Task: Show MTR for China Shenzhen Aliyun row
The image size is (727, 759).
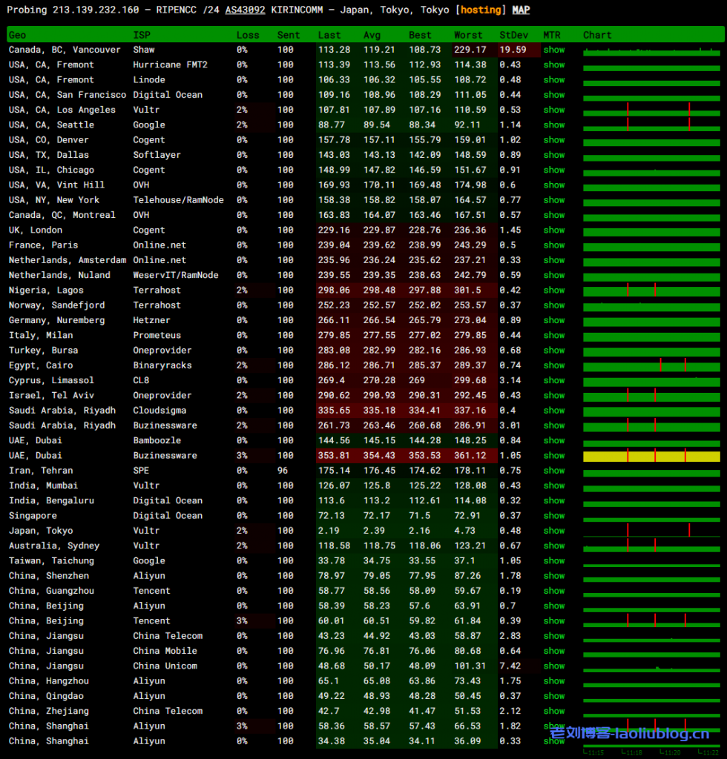Action: (x=553, y=576)
